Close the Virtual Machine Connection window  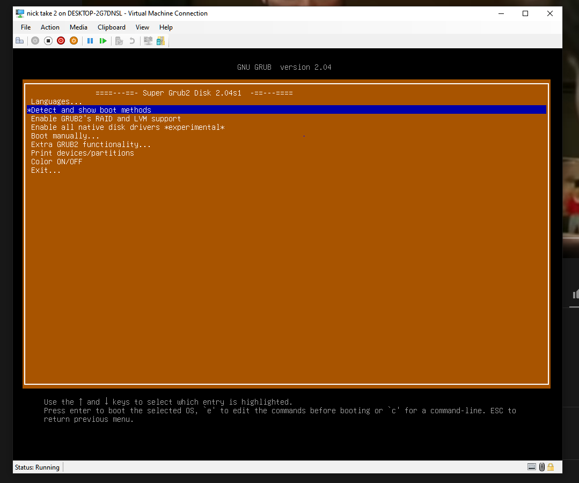[x=550, y=13]
